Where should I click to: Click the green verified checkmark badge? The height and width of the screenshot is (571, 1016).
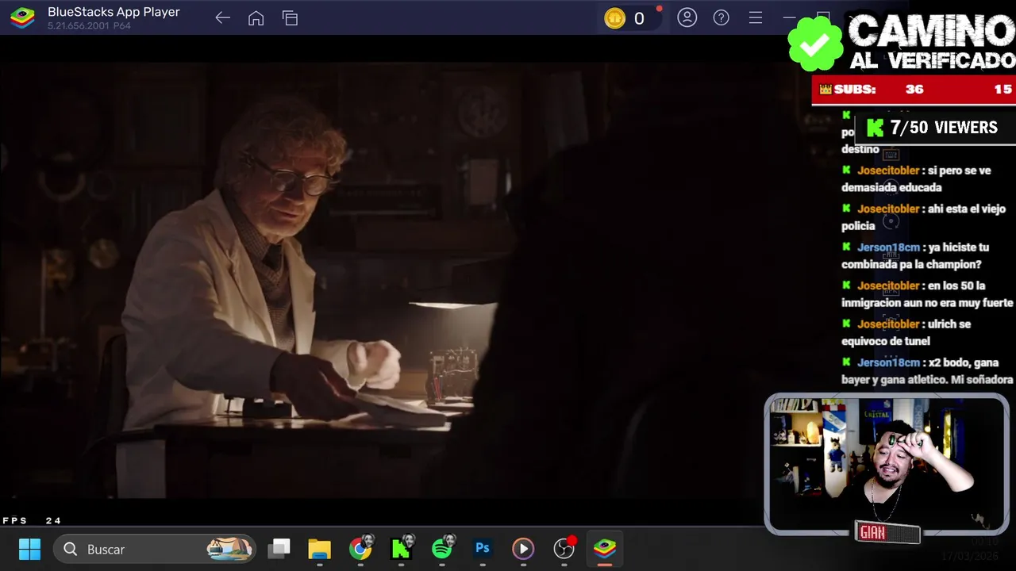tap(815, 44)
